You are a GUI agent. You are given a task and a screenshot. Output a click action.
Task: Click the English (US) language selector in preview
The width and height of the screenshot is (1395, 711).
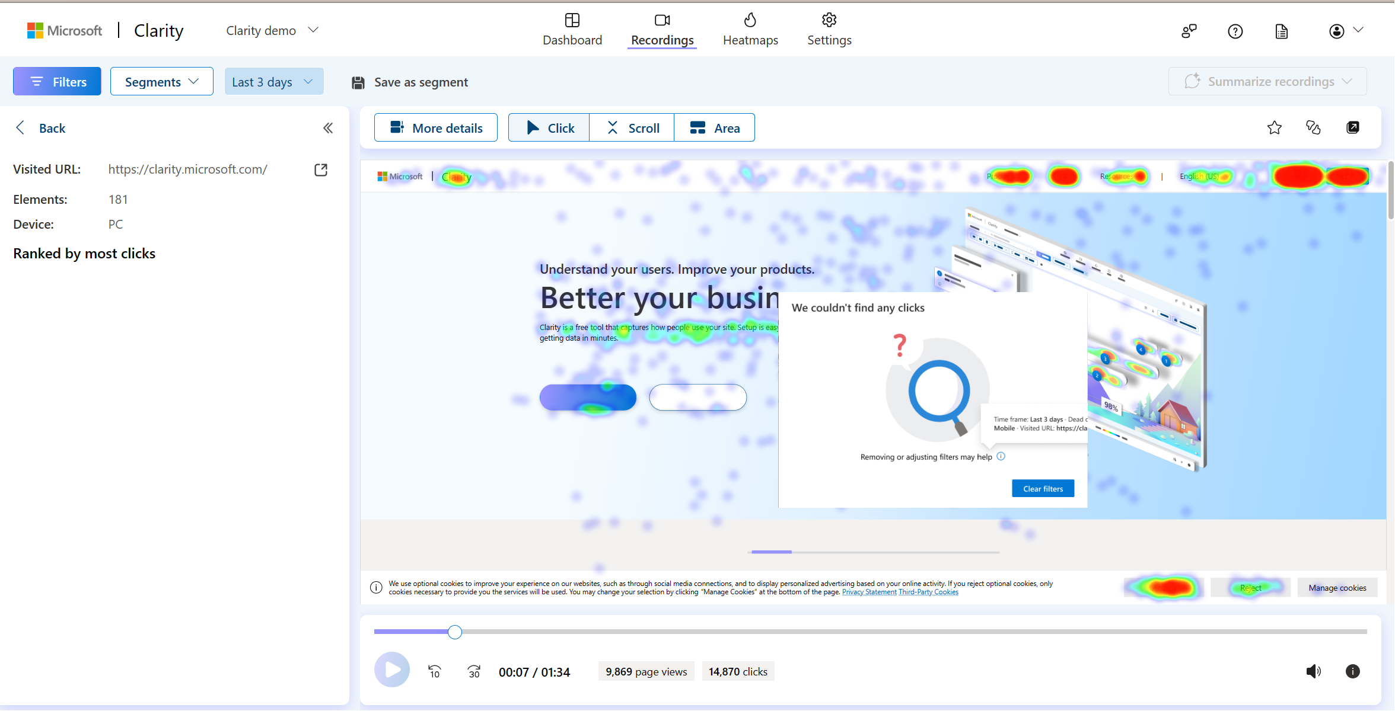coord(1199,177)
